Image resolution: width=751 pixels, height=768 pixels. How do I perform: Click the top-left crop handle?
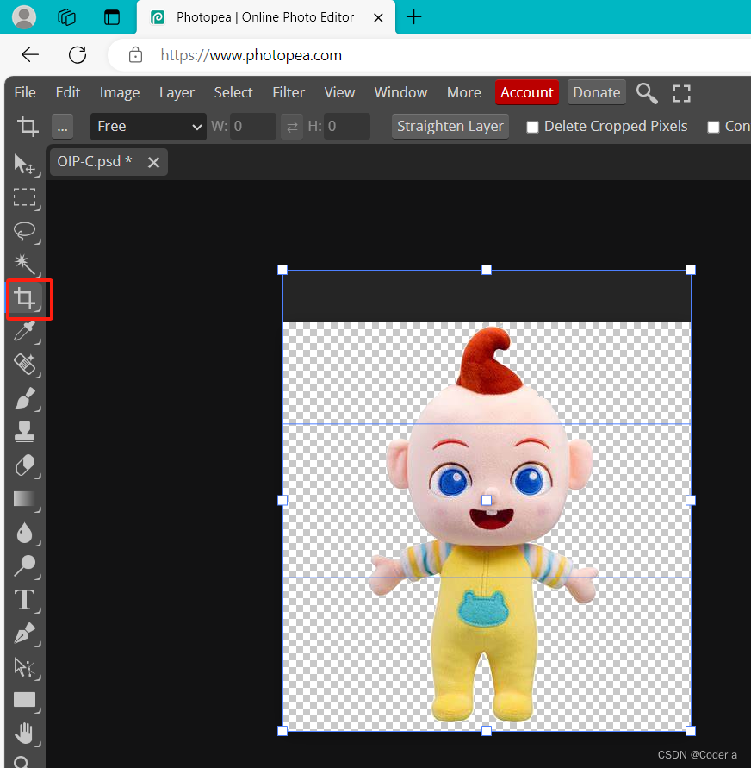(x=282, y=270)
